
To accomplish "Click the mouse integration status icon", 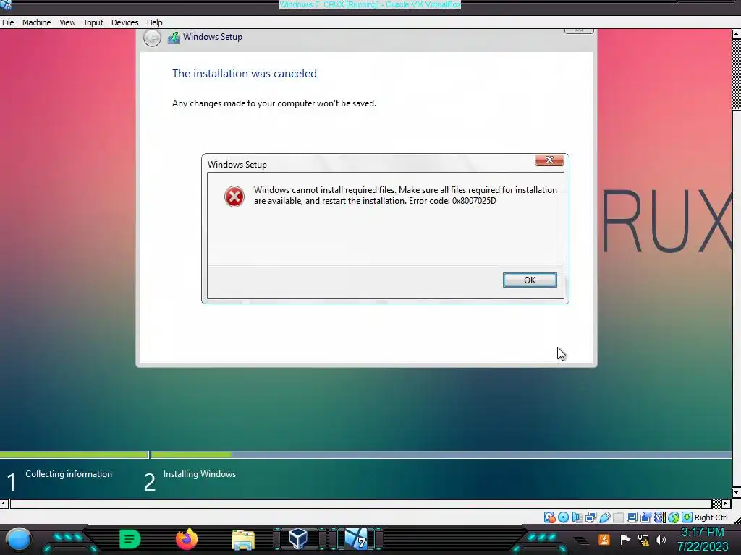I will point(674,517).
